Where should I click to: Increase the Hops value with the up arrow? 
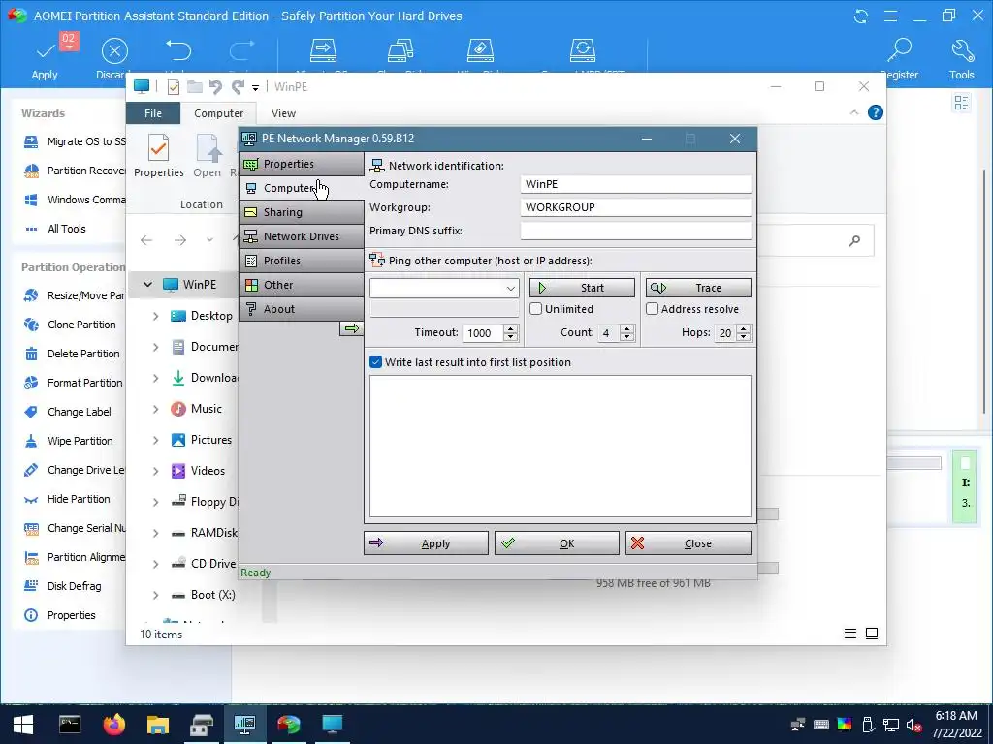pyautogui.click(x=744, y=329)
